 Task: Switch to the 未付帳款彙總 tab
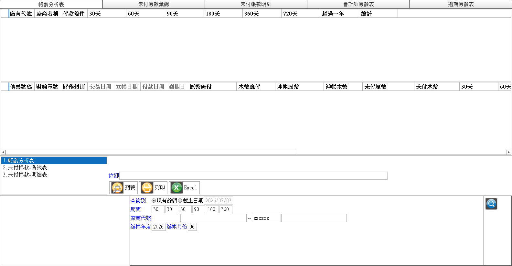point(154,4)
